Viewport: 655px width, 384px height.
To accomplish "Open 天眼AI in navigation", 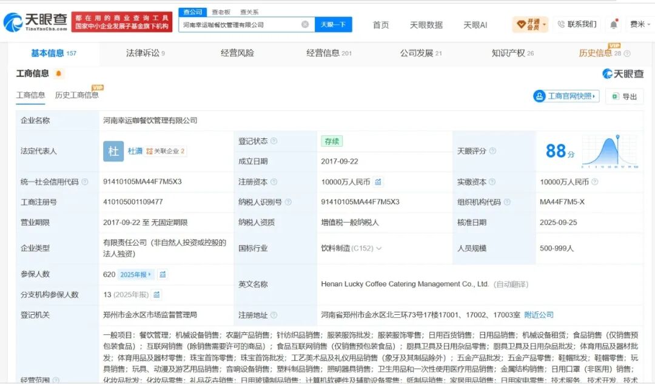I will [475, 25].
